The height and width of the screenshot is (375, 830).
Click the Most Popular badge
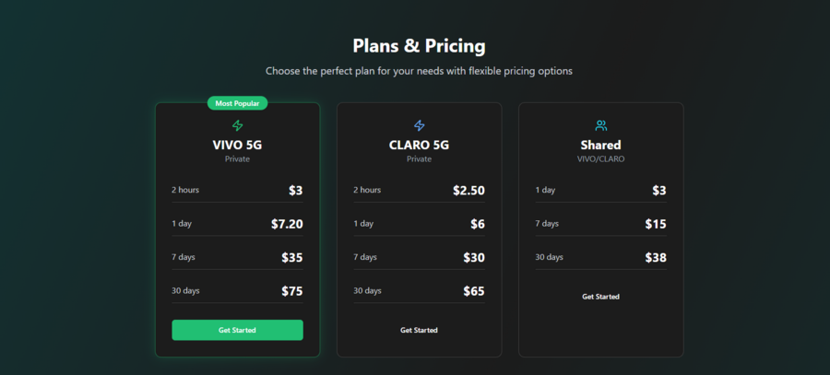click(x=237, y=103)
